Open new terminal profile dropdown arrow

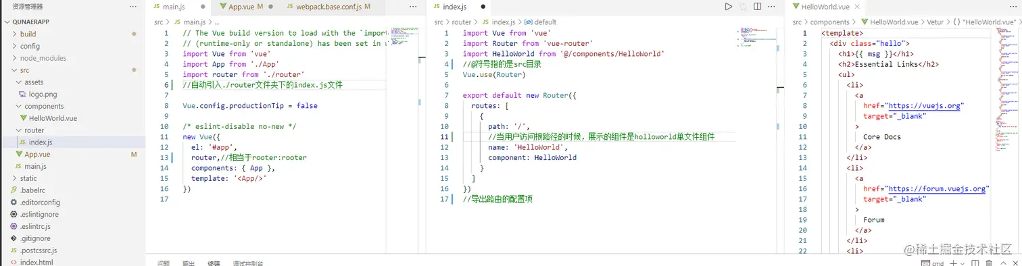coord(963,263)
